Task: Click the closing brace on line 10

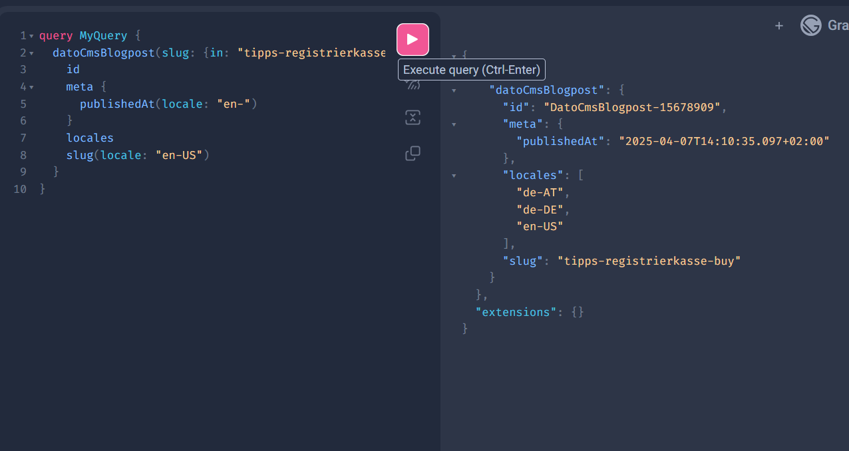Action: click(43, 189)
